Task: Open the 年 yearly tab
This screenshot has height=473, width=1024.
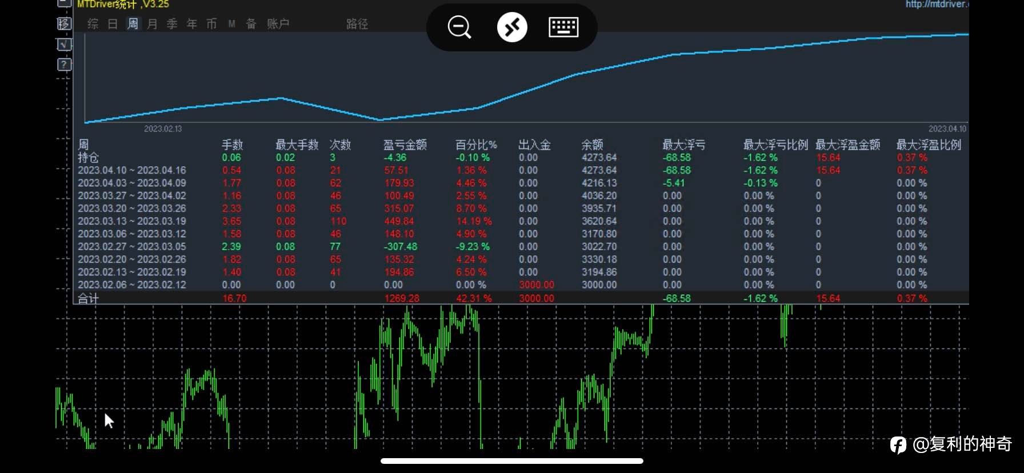Action: pos(192,23)
